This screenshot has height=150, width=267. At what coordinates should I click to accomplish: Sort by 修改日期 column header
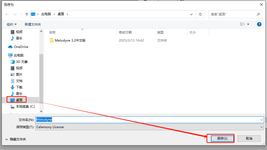(x=125, y=33)
